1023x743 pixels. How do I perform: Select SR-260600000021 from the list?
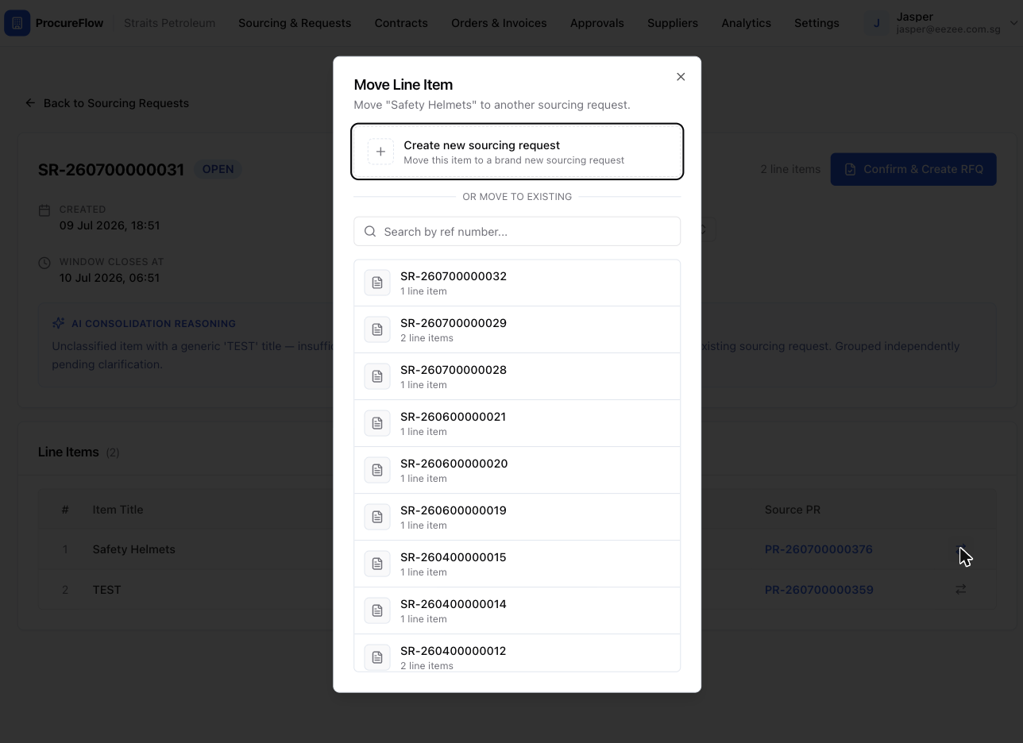(x=517, y=423)
